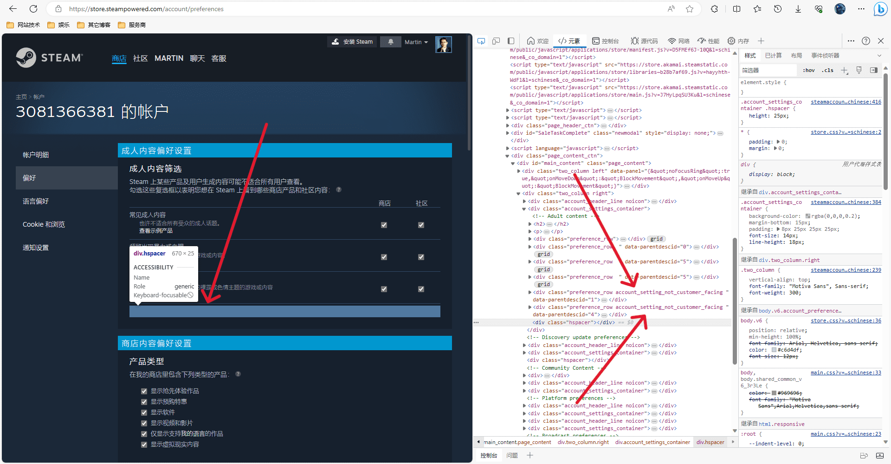Toggle 仅显示支持我的语言的作品 checkbox
Image resolution: width=891 pixels, height=464 pixels.
(144, 434)
